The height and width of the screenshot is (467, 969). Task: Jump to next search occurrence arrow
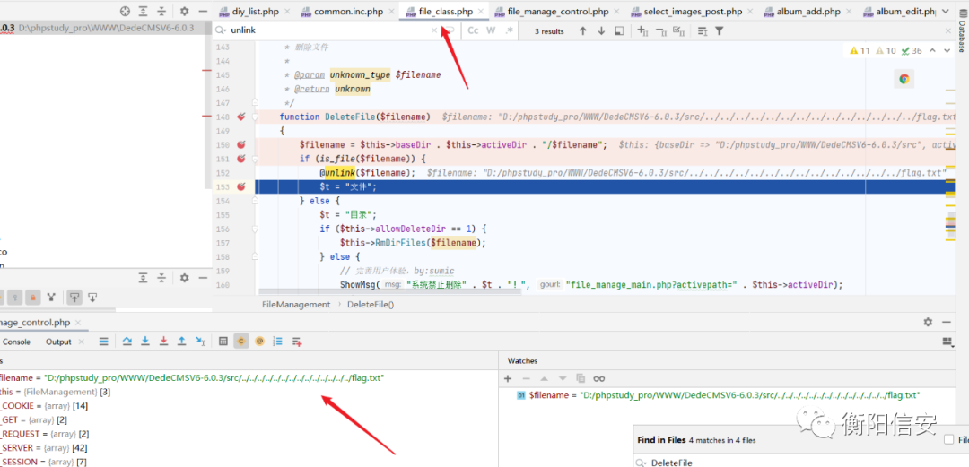click(x=601, y=30)
